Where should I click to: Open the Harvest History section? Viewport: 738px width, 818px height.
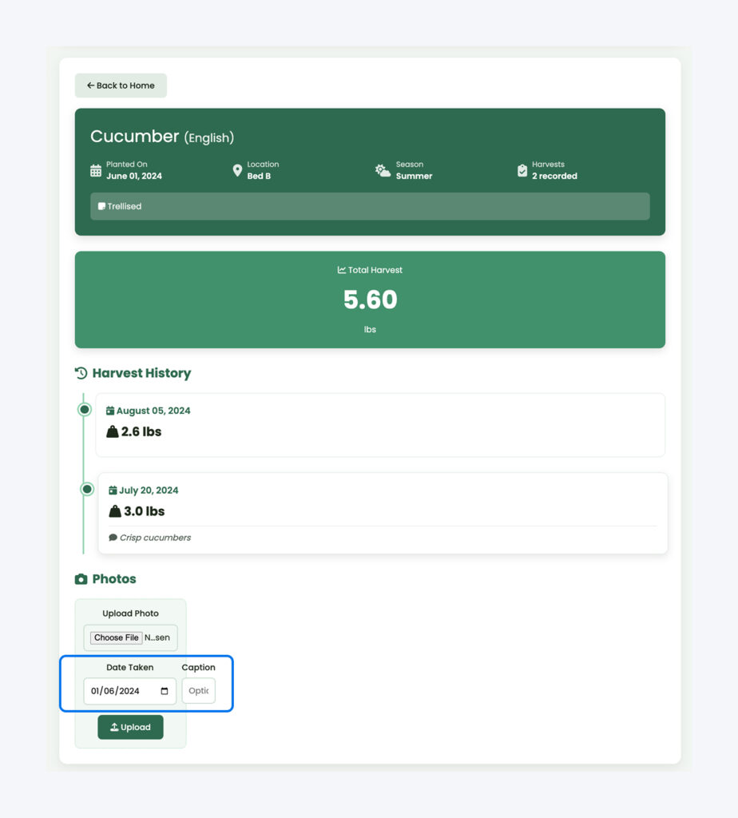pos(141,372)
